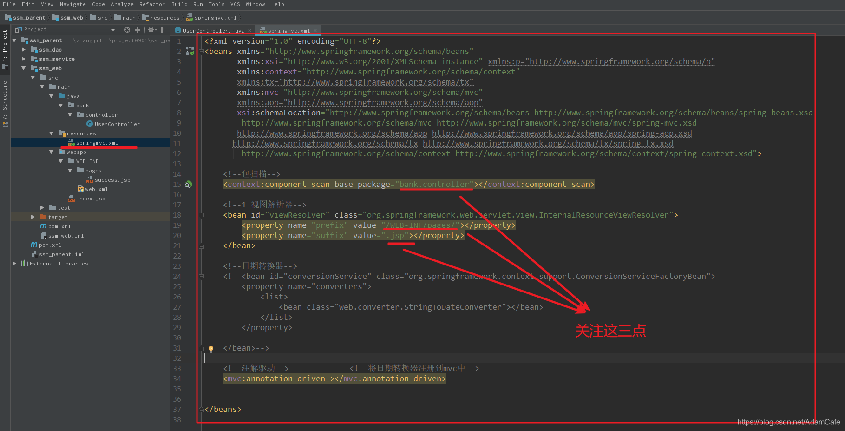Select web.xml file icon in the tree
This screenshot has height=431, width=845.
click(x=80, y=189)
